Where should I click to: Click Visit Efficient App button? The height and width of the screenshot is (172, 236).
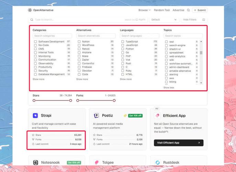(x=179, y=143)
